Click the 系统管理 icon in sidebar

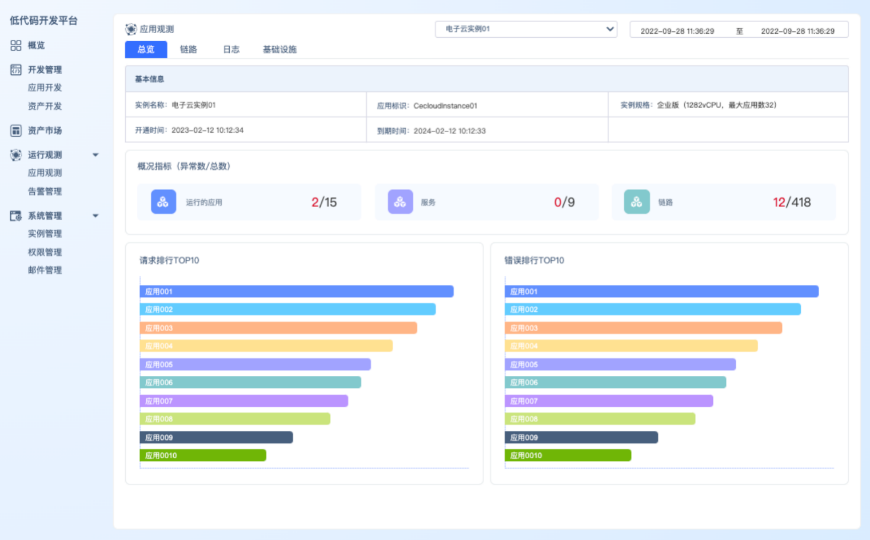(x=16, y=216)
